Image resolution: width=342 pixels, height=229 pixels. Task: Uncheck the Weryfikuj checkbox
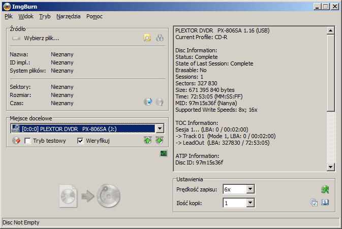click(x=80, y=141)
